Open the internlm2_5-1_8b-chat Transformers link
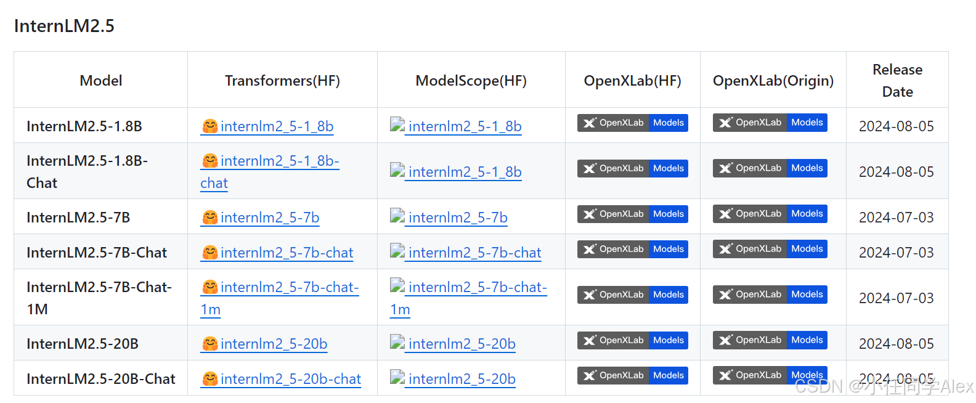 tap(270, 172)
